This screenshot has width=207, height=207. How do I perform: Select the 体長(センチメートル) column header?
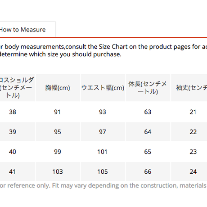coord(148,88)
